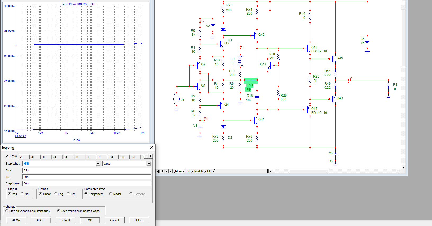Click the To field containing 60p
Viewport: 432px width, 226px height.
(x=87, y=177)
